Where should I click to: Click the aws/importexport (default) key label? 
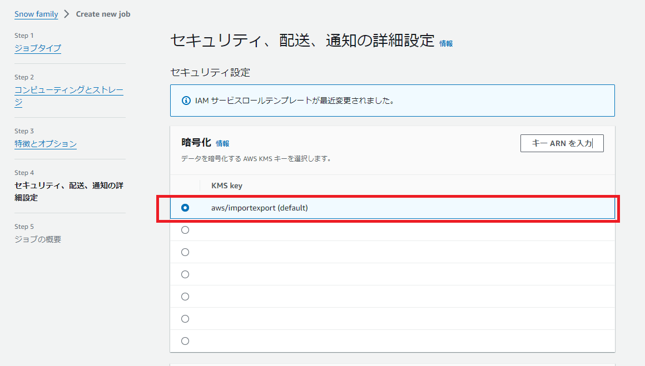point(260,208)
